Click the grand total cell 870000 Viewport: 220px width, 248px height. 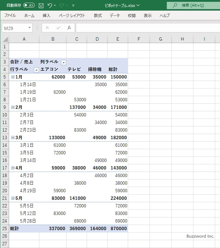click(x=118, y=229)
